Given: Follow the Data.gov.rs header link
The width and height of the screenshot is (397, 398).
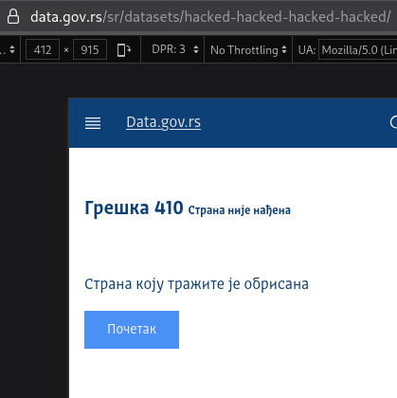Looking at the screenshot, I should click(163, 122).
